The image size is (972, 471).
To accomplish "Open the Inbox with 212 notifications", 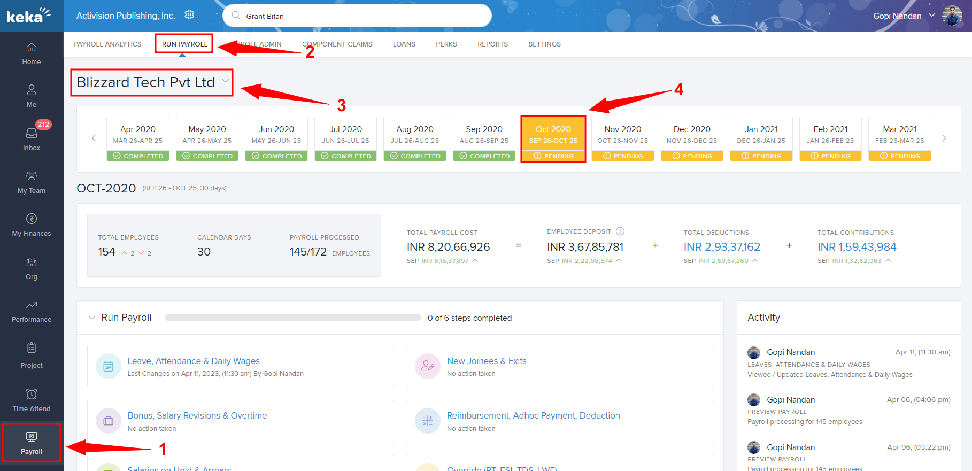I will click(32, 138).
